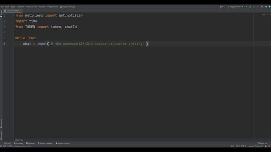
Task: Open the Project side panel tab
Action: (x=1, y=13)
